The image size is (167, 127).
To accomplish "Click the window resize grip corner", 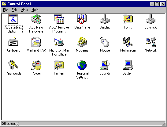I will [163, 124].
